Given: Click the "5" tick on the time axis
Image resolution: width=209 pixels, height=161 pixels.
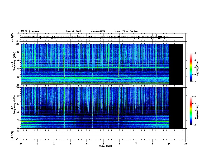Looking at the screenshot, I should click(103, 143).
